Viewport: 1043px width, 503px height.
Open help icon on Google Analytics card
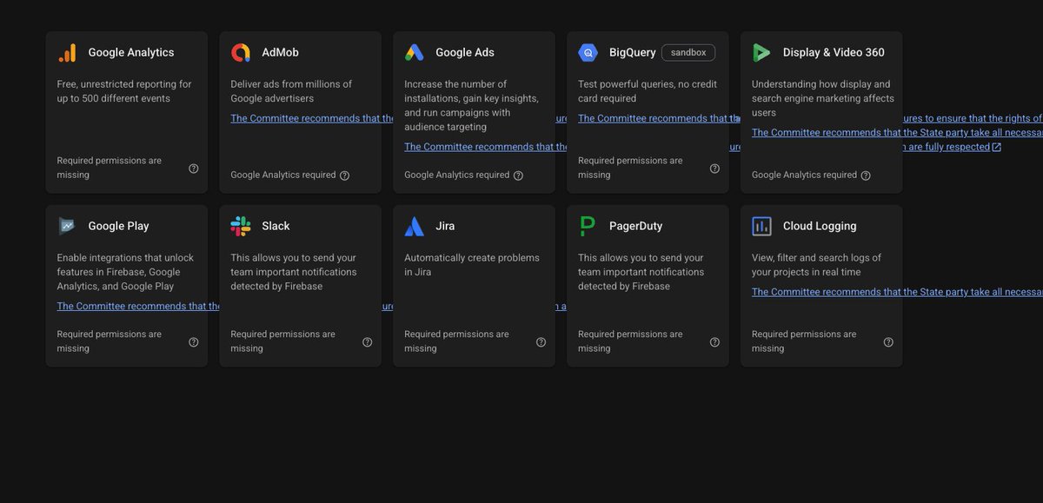click(194, 169)
